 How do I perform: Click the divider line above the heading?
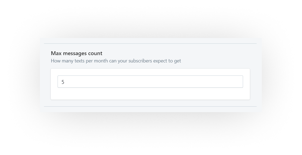tap(150, 43)
